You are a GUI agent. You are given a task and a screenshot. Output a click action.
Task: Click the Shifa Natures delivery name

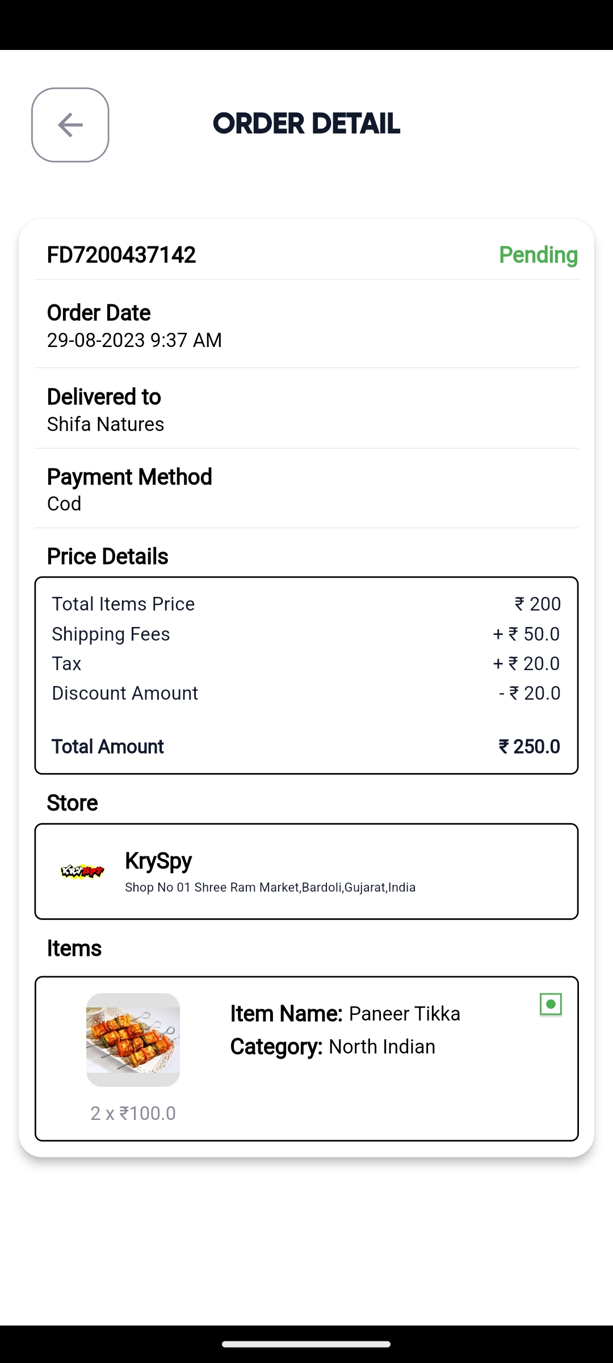pyautogui.click(x=106, y=424)
